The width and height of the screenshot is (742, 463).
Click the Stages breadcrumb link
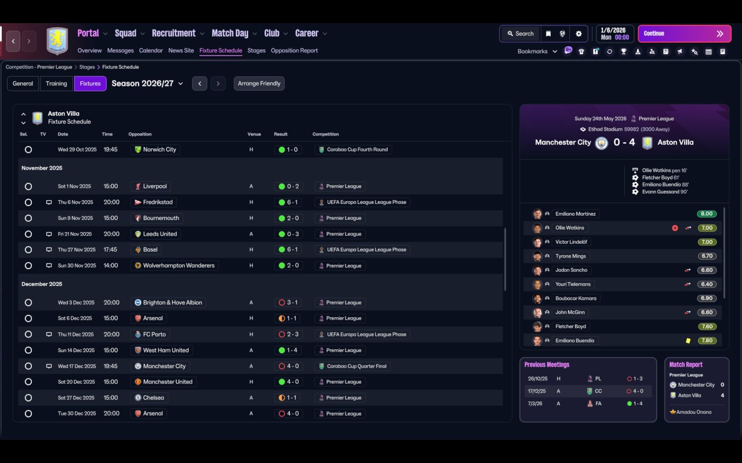87,67
